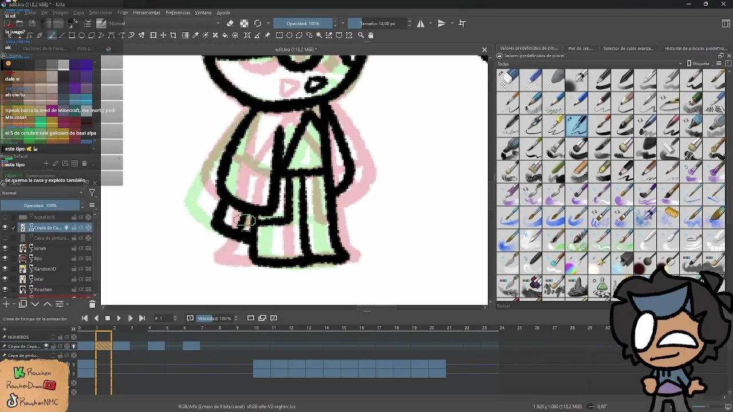733x412 pixels.
Task: Select the Pan hand tool
Action: tap(371, 35)
